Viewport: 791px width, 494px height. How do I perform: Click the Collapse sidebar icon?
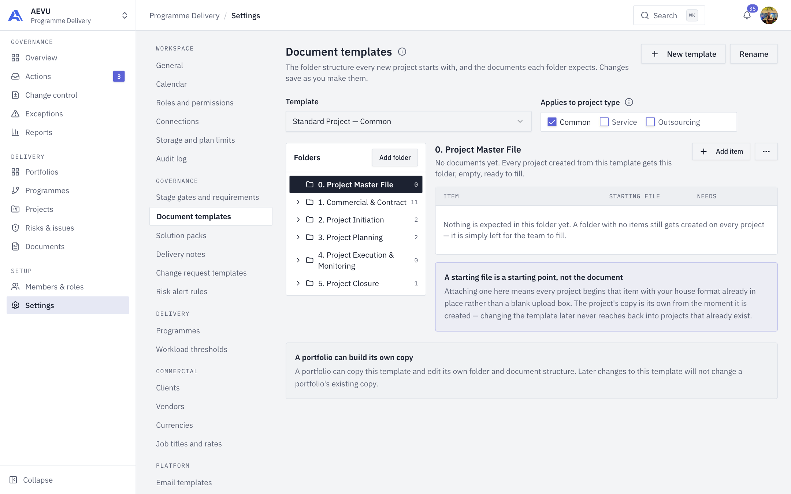click(13, 480)
